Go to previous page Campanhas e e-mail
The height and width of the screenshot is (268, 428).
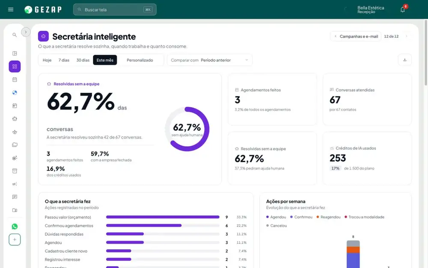(356, 36)
